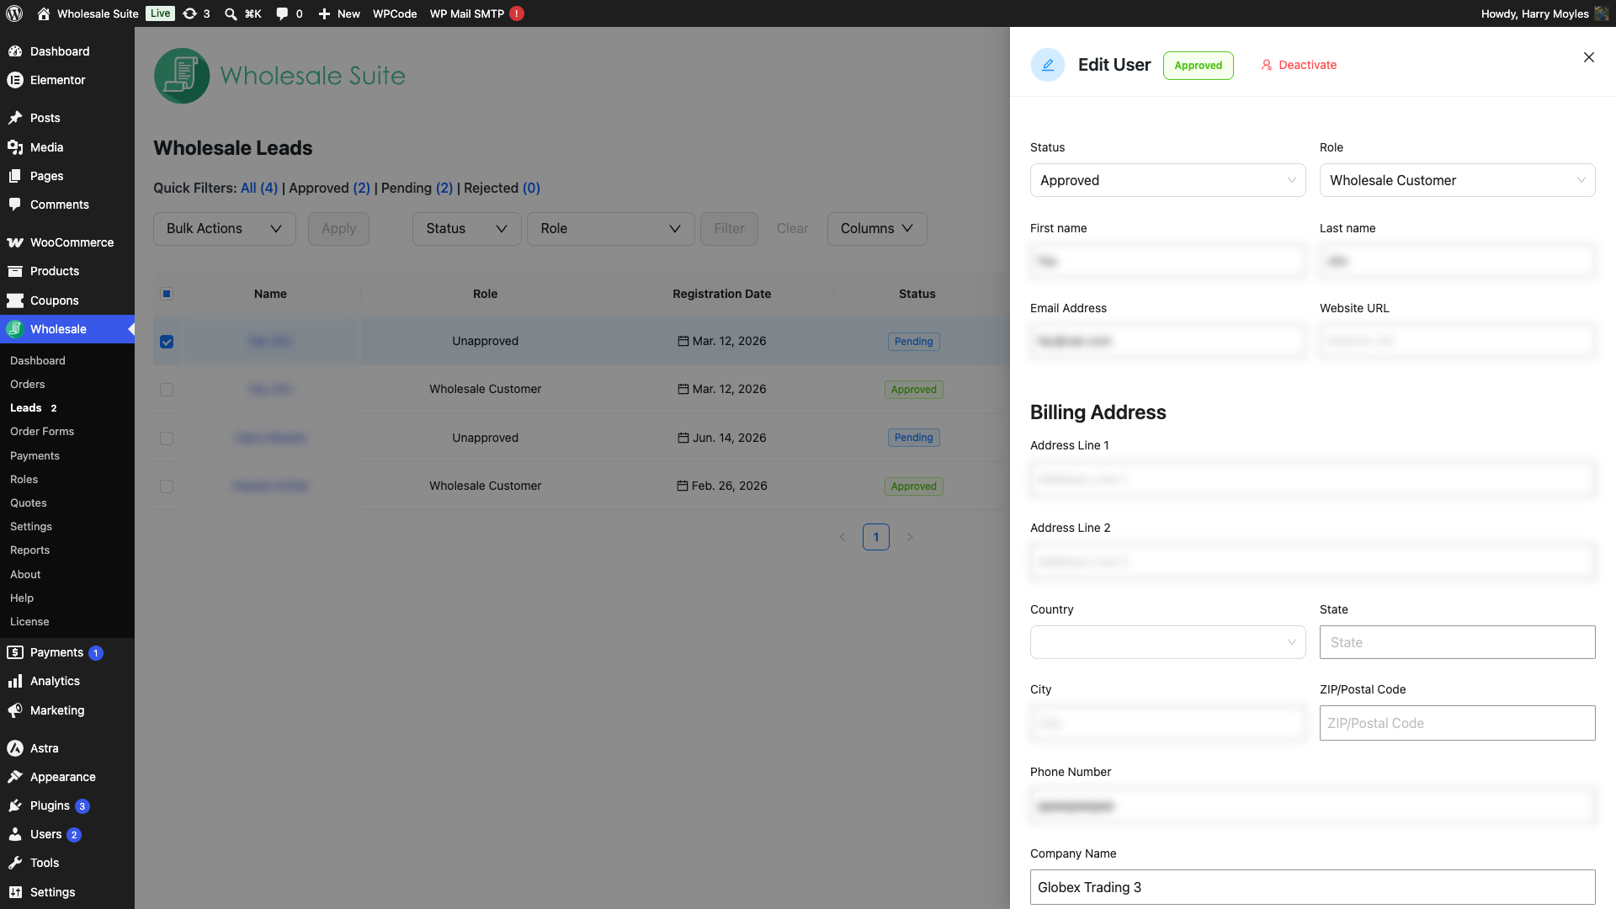Screen dimensions: 1616x909
Task: Go to pagination page 1
Action: point(876,537)
